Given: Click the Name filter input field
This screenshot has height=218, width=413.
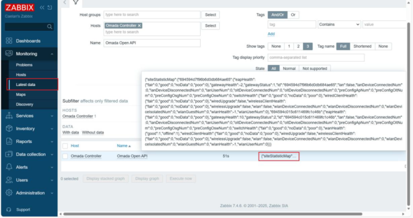Looking at the screenshot, I should [x=152, y=43].
